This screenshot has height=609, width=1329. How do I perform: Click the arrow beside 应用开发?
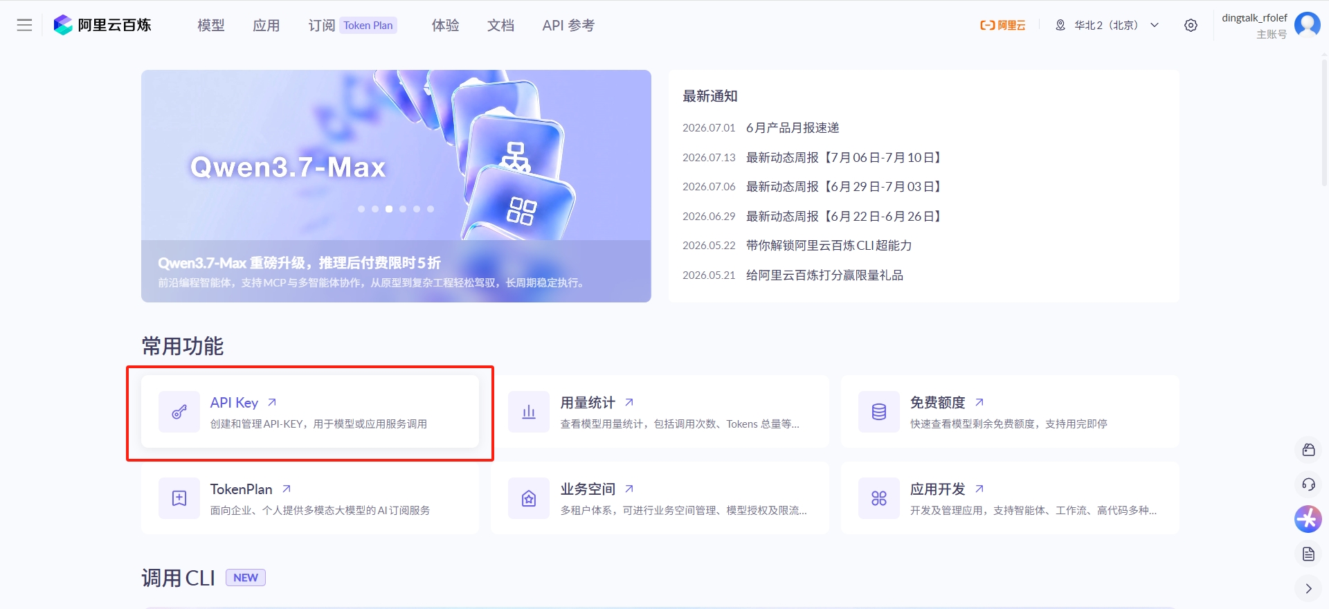click(x=979, y=489)
